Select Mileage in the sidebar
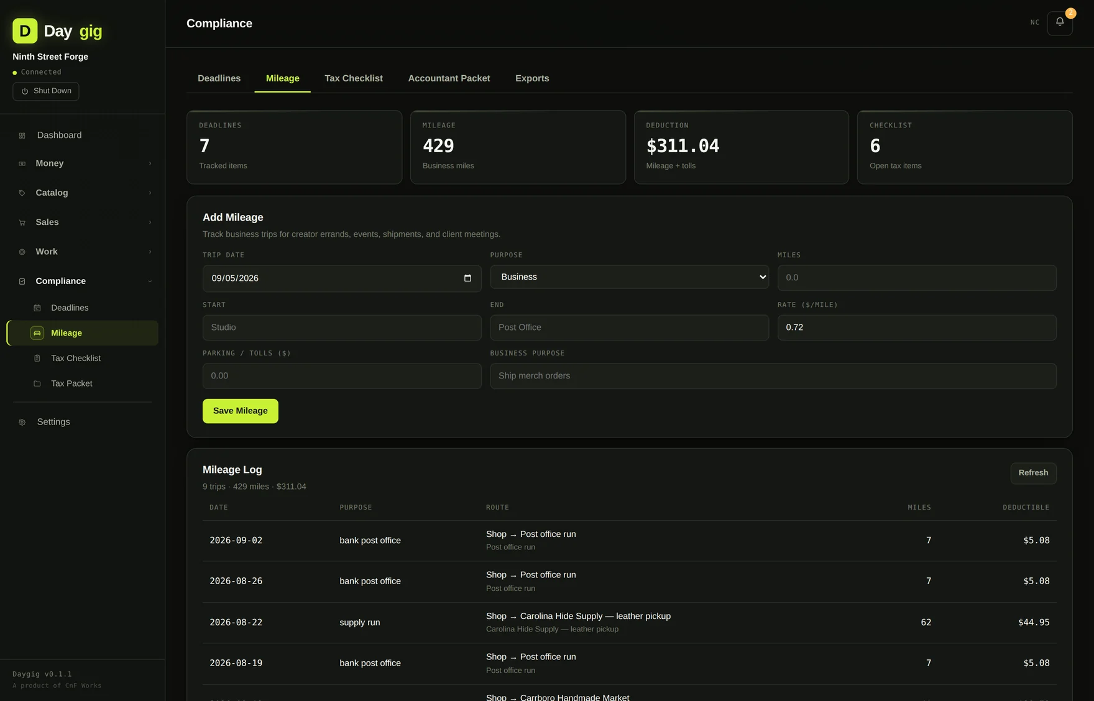 82,333
